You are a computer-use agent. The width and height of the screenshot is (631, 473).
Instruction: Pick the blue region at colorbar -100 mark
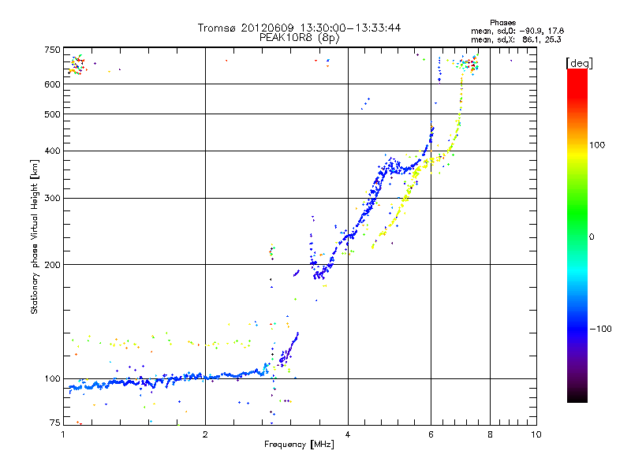click(x=577, y=328)
